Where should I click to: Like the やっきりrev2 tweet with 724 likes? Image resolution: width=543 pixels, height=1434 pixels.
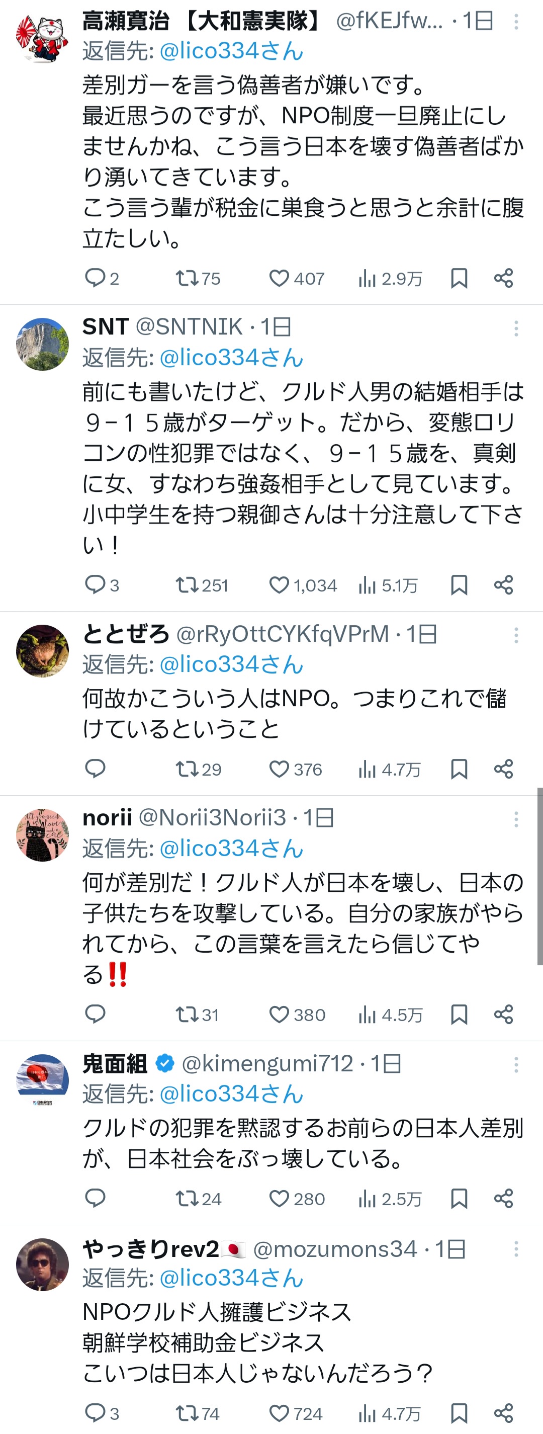[296, 1413]
